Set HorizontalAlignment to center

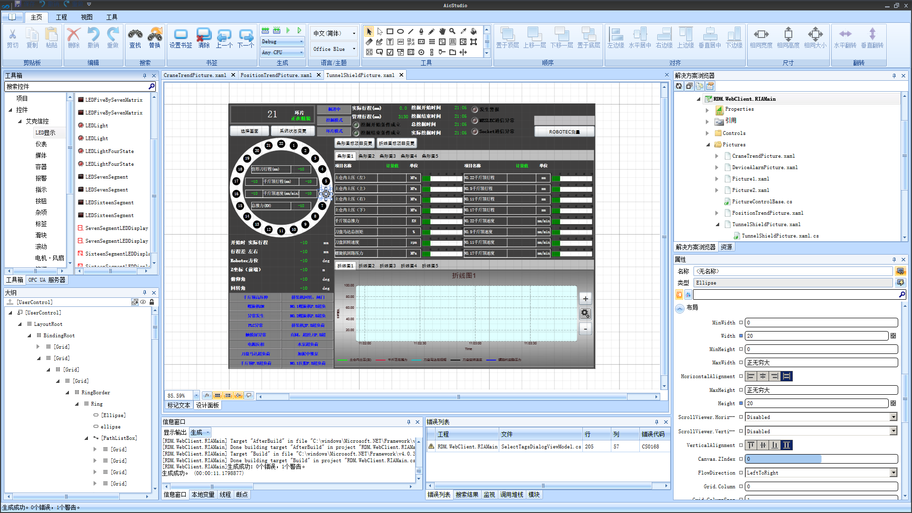(x=763, y=376)
